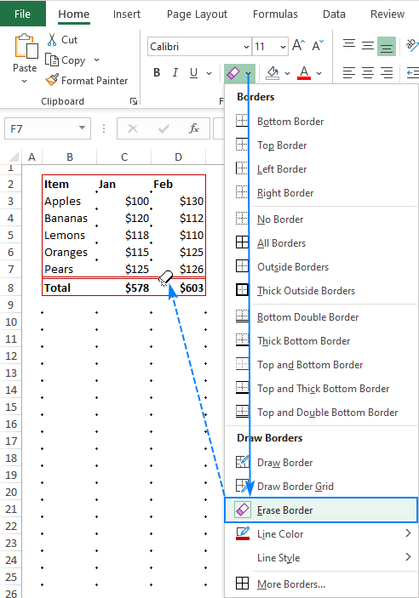Select row 8 header
Image resolution: width=419 pixels, height=598 pixels.
point(11,288)
